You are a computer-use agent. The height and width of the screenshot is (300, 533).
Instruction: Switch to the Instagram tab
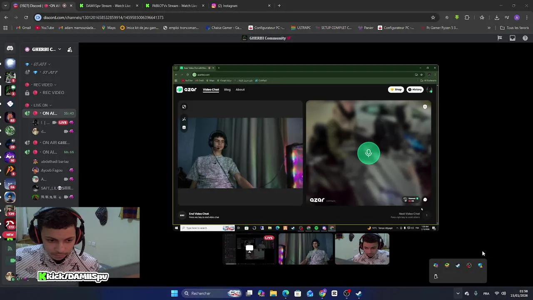click(x=241, y=6)
